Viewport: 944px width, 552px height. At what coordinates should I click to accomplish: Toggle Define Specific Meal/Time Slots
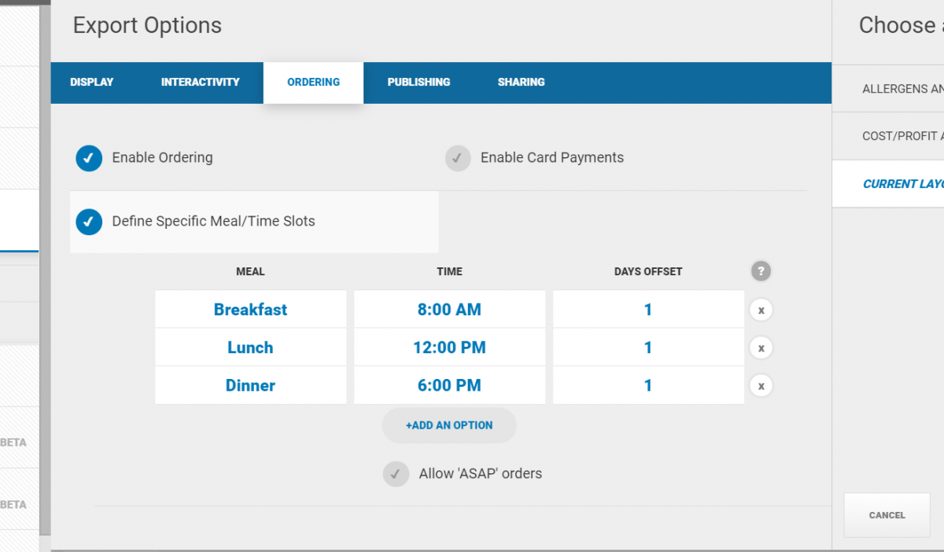point(89,222)
